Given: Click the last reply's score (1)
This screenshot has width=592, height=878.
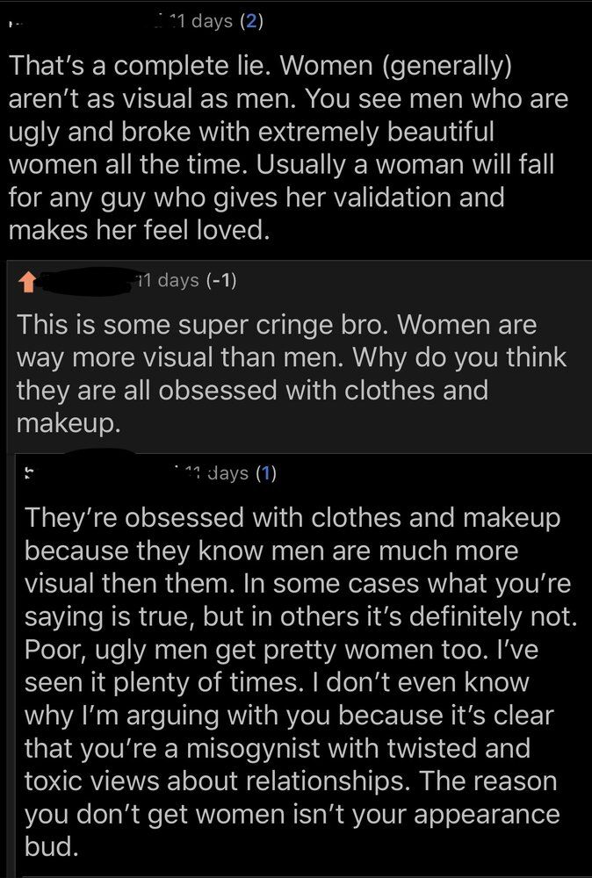Looking at the screenshot, I should (x=267, y=474).
